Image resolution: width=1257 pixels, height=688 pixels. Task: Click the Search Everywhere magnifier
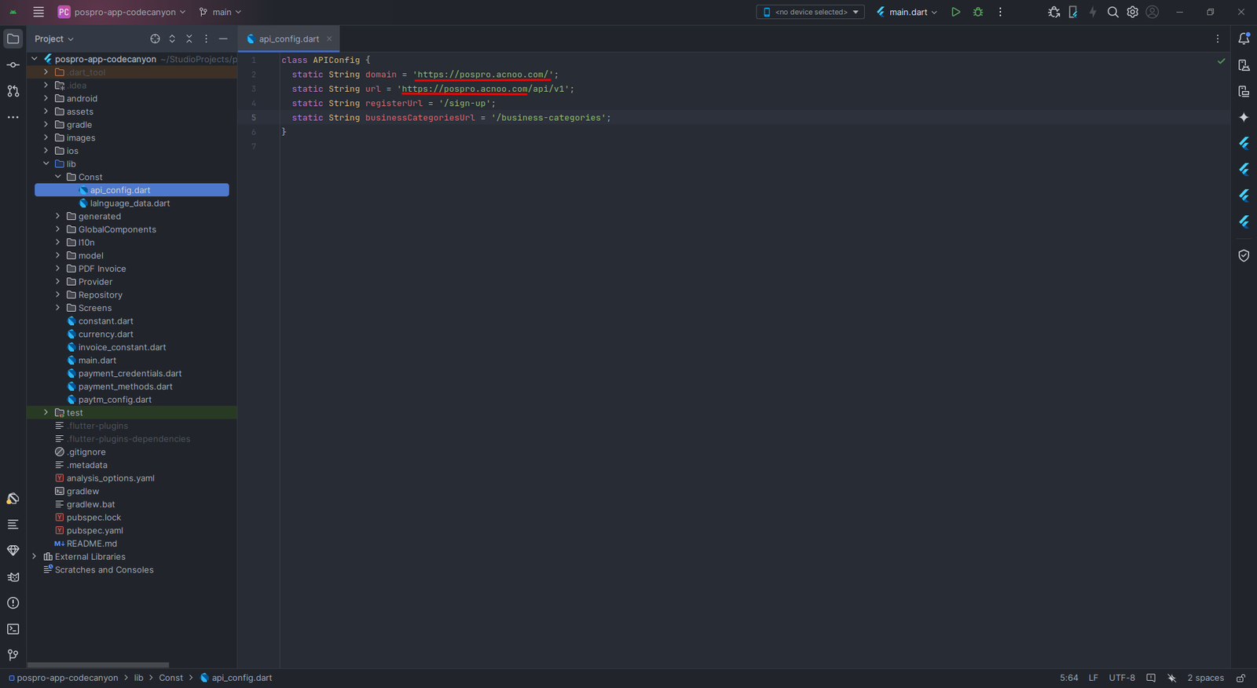click(1112, 12)
